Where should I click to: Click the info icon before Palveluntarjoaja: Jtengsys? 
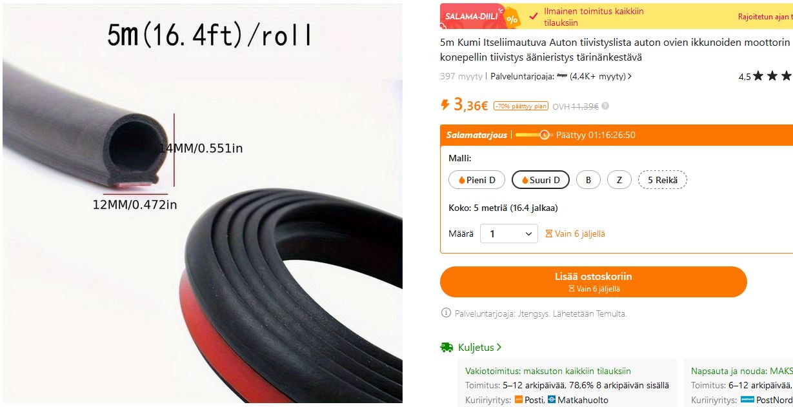[x=445, y=313]
